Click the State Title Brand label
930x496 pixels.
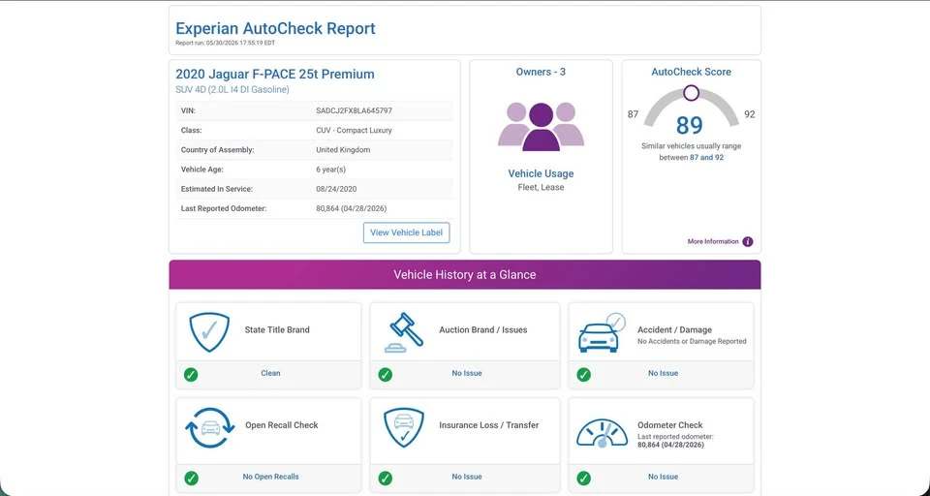[x=277, y=330]
